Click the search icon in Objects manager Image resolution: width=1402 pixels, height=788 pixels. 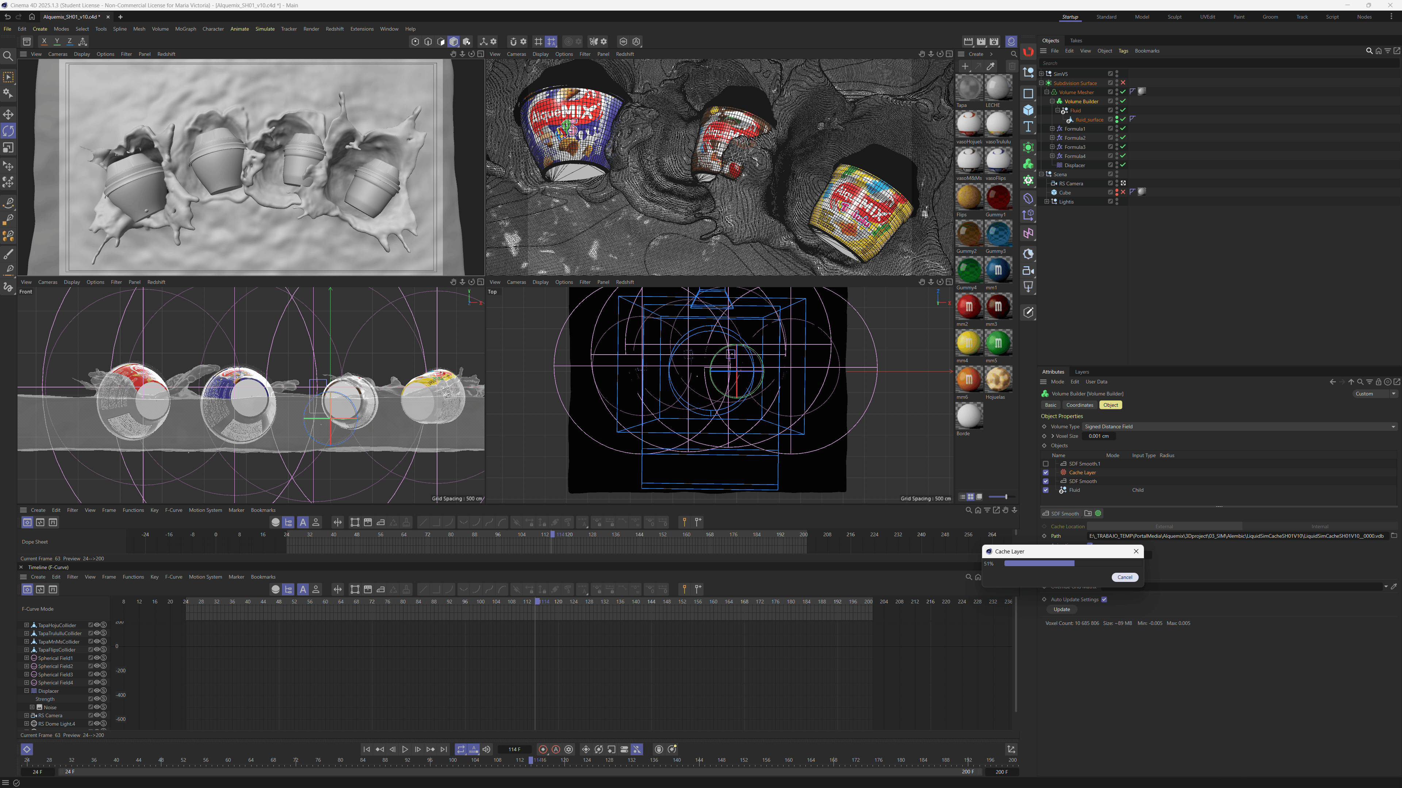(1370, 51)
